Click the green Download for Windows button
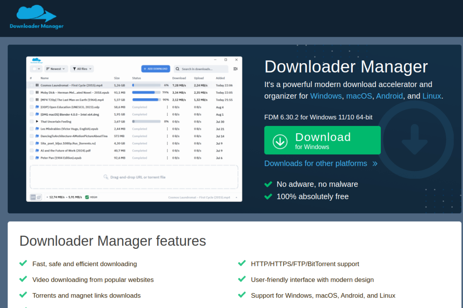This screenshot has width=463, height=308. [x=322, y=140]
